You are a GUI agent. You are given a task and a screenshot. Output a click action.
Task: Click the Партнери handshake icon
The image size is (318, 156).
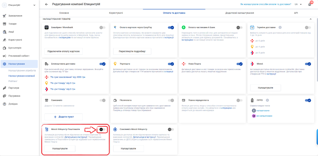pyautogui.click(x=5, y=88)
